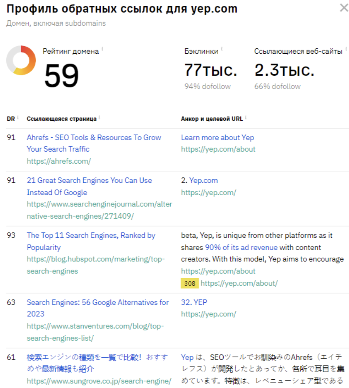
Task: Click the Домен, включая subdomains subtitle
Action: [56, 23]
